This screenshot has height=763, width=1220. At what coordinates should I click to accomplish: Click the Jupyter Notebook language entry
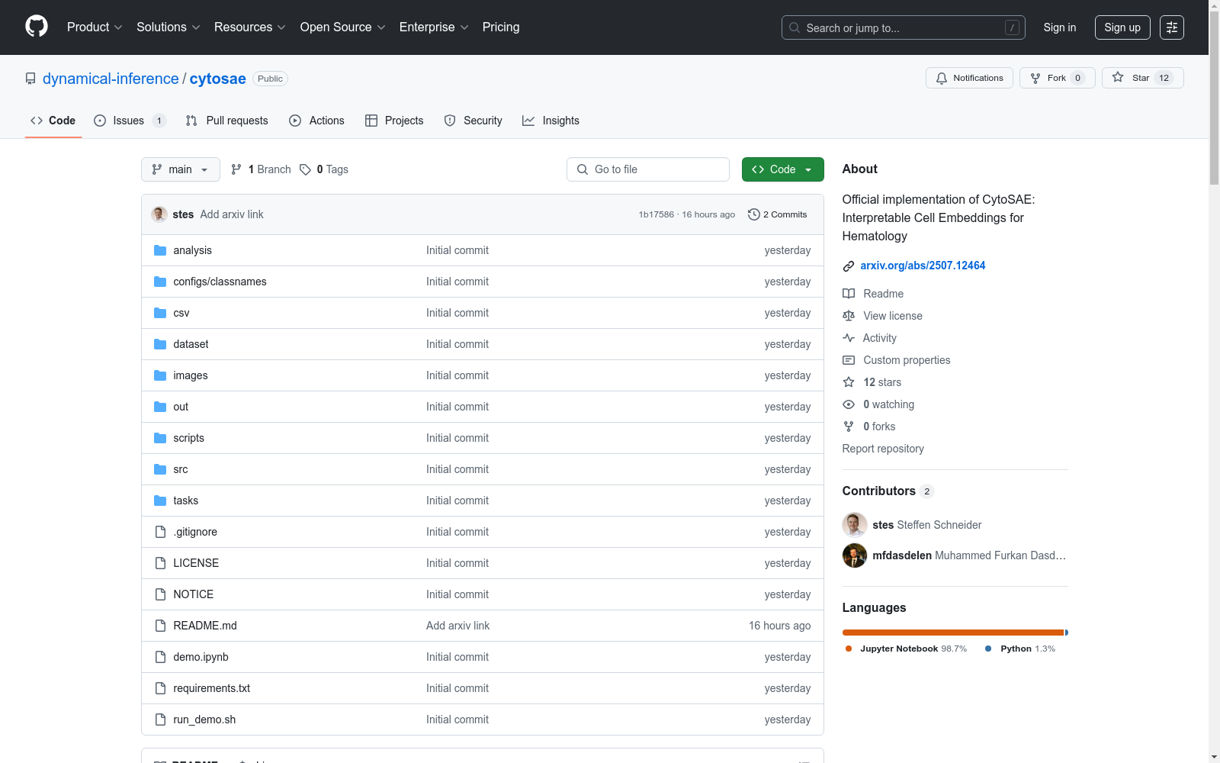tap(906, 649)
